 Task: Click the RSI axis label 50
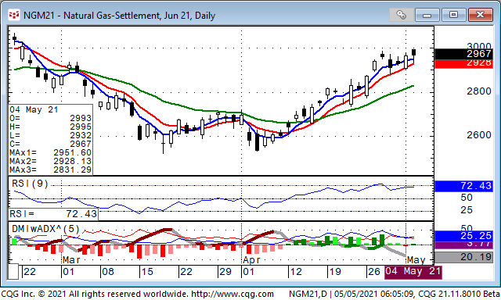(467, 198)
